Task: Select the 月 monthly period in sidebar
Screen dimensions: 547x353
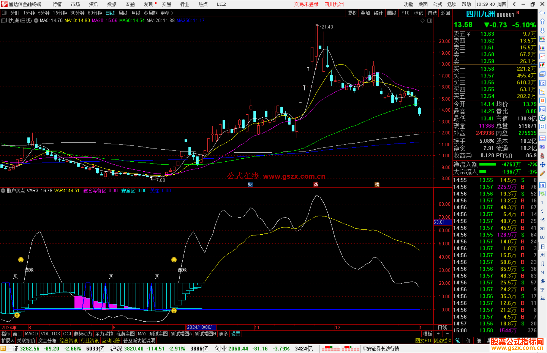Action: coord(542,264)
